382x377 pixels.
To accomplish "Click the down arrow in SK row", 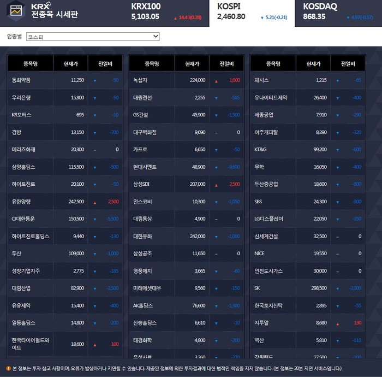I will click(337, 288).
